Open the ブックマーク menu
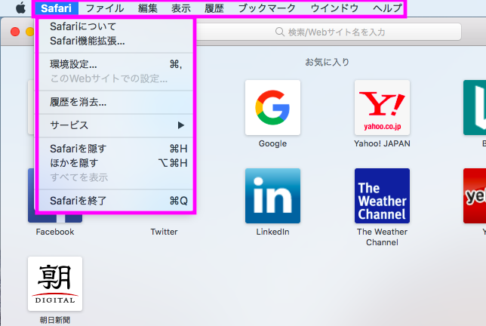Image resolution: width=486 pixels, height=326 pixels. click(x=267, y=8)
